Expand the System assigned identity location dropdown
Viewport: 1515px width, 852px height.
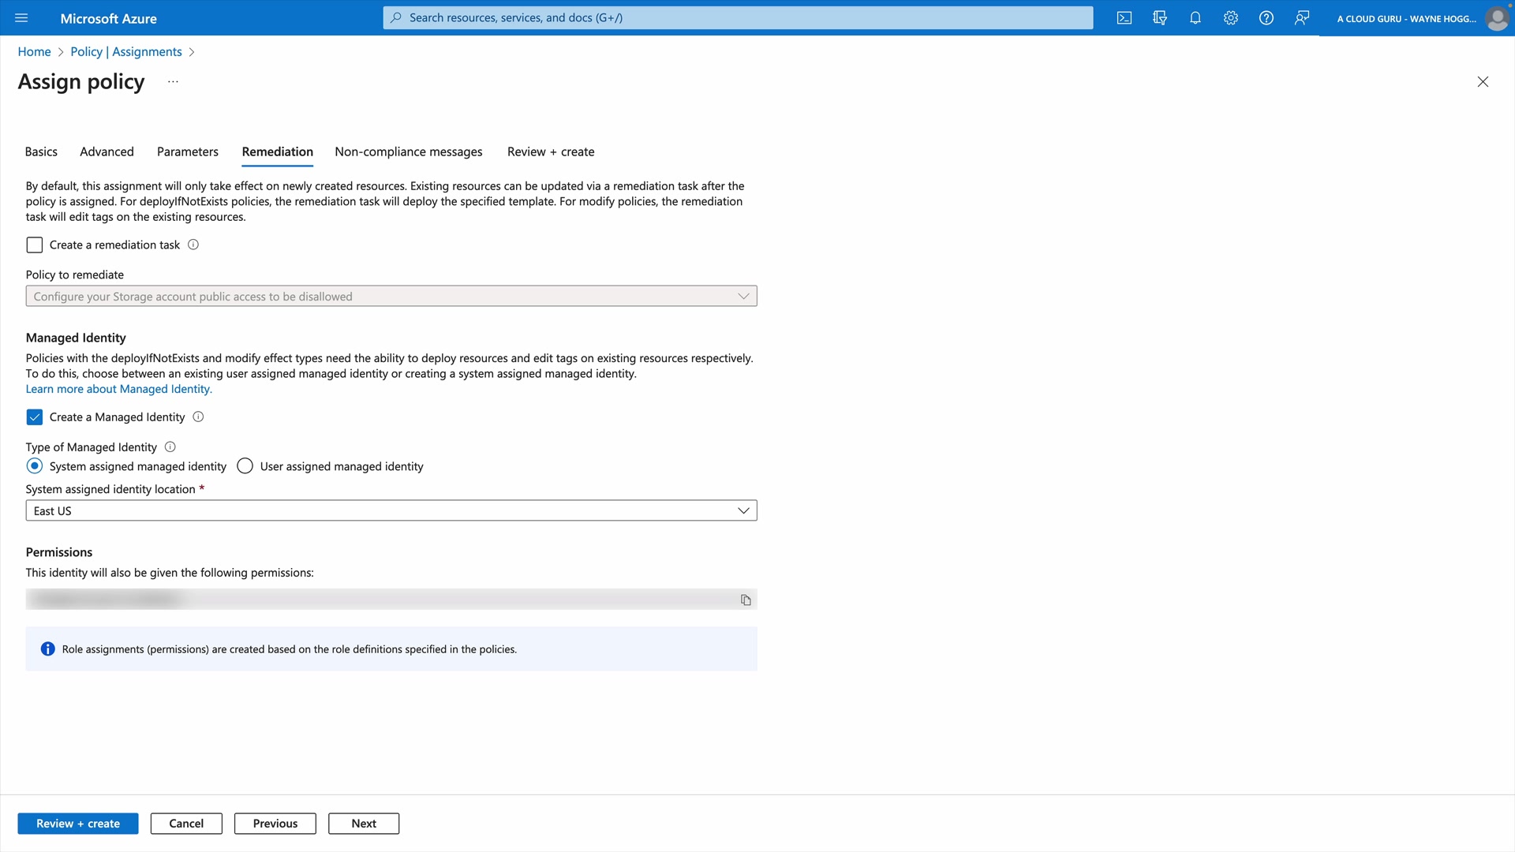(391, 510)
